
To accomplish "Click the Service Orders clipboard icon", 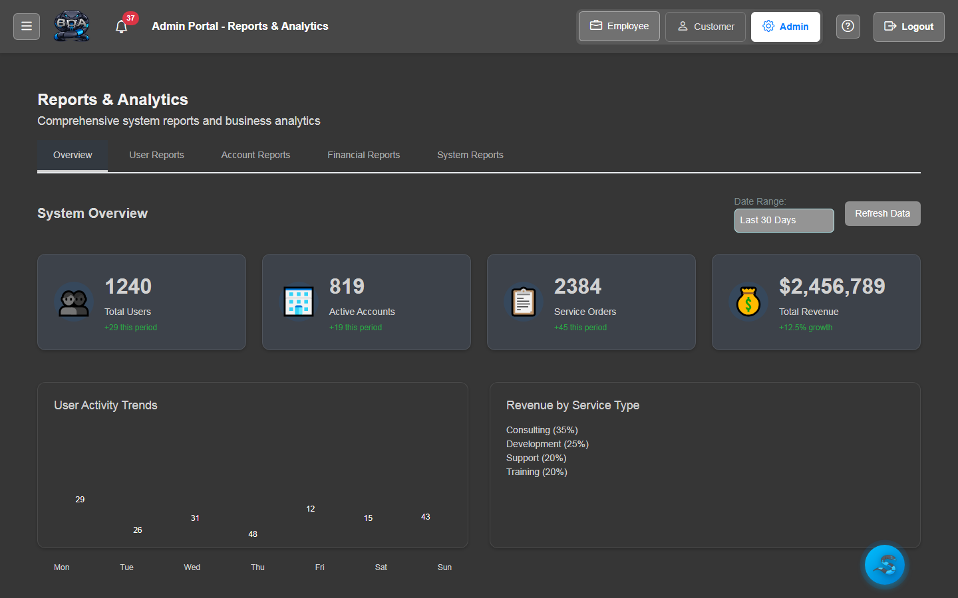I will [524, 301].
